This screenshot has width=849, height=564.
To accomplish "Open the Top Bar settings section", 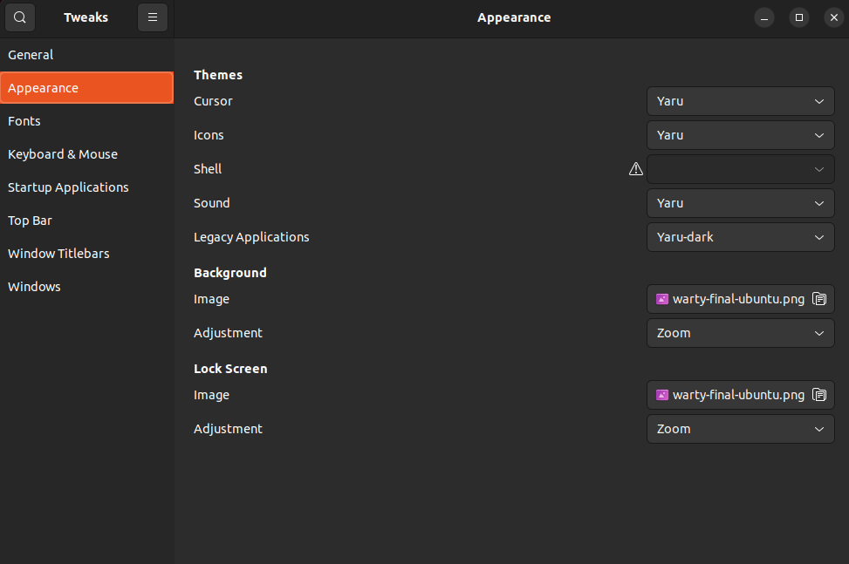I will click(x=30, y=221).
